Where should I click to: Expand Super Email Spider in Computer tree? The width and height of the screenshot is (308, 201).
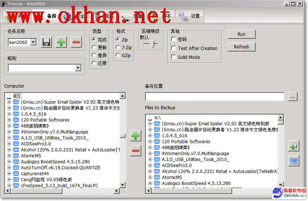pyautogui.click(x=9, y=102)
